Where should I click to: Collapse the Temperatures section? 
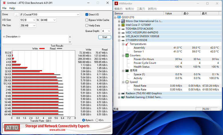pyautogui.click(x=123, y=44)
